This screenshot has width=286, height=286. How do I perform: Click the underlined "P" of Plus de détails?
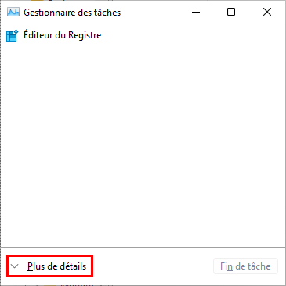30,266
